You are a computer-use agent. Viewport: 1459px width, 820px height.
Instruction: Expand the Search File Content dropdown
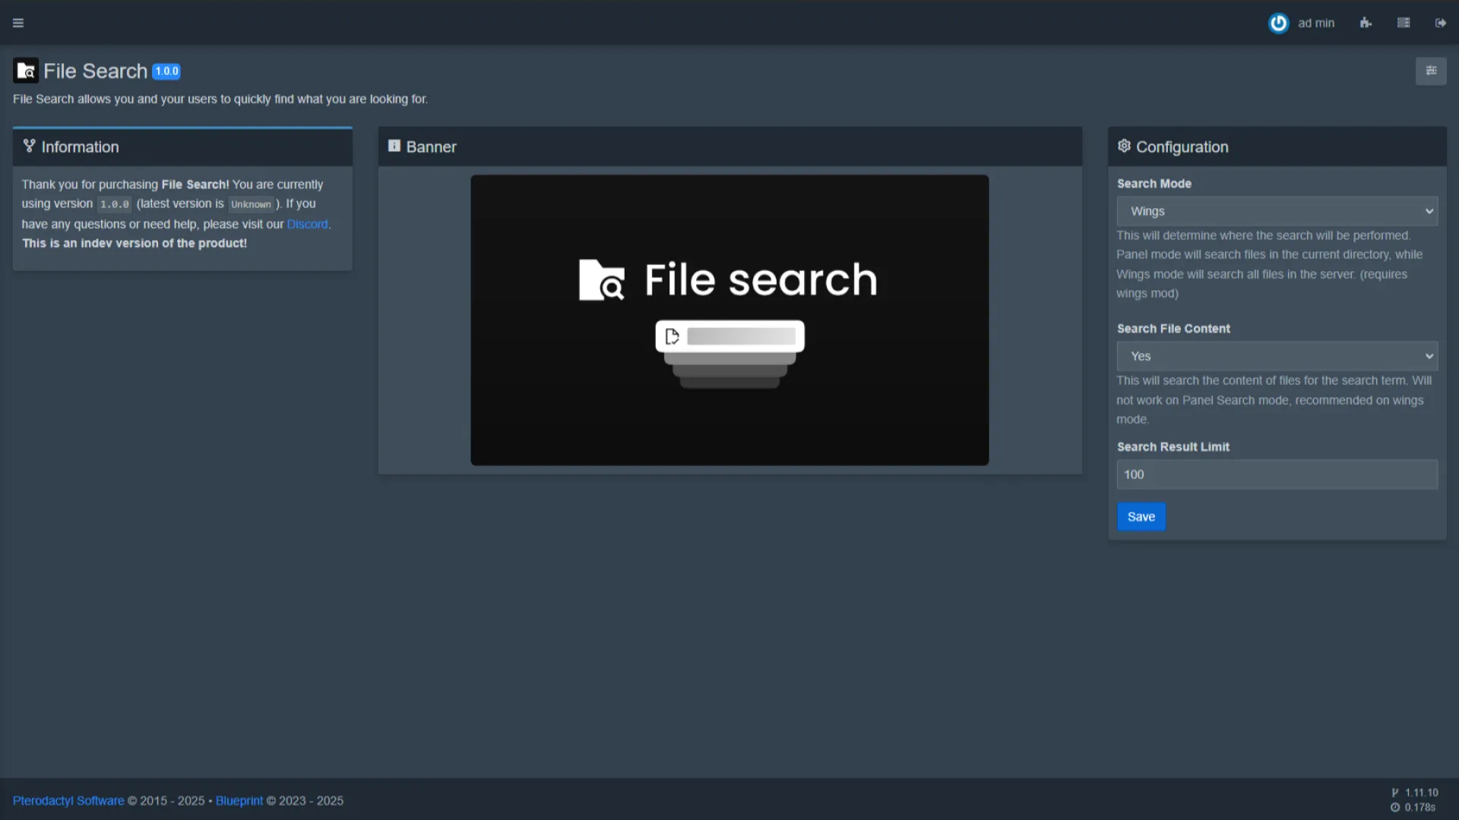pyautogui.click(x=1277, y=356)
